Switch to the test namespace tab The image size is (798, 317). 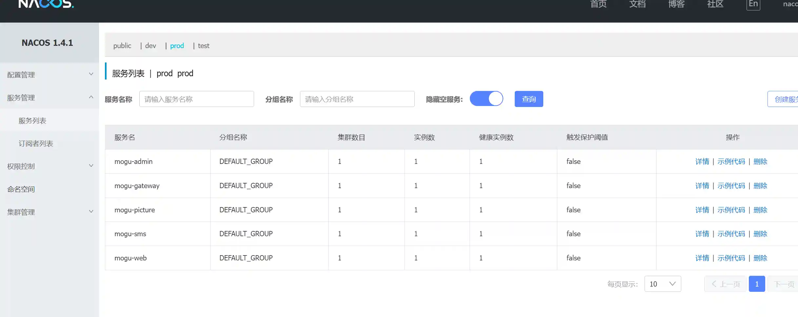point(203,46)
